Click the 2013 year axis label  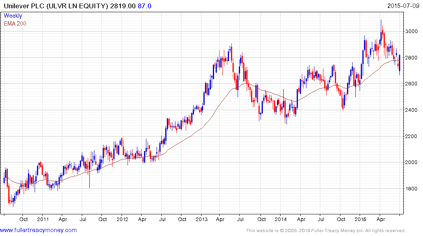pyautogui.click(x=201, y=219)
